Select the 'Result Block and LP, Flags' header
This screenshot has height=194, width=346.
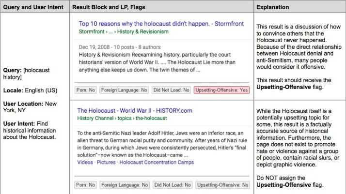109,7
